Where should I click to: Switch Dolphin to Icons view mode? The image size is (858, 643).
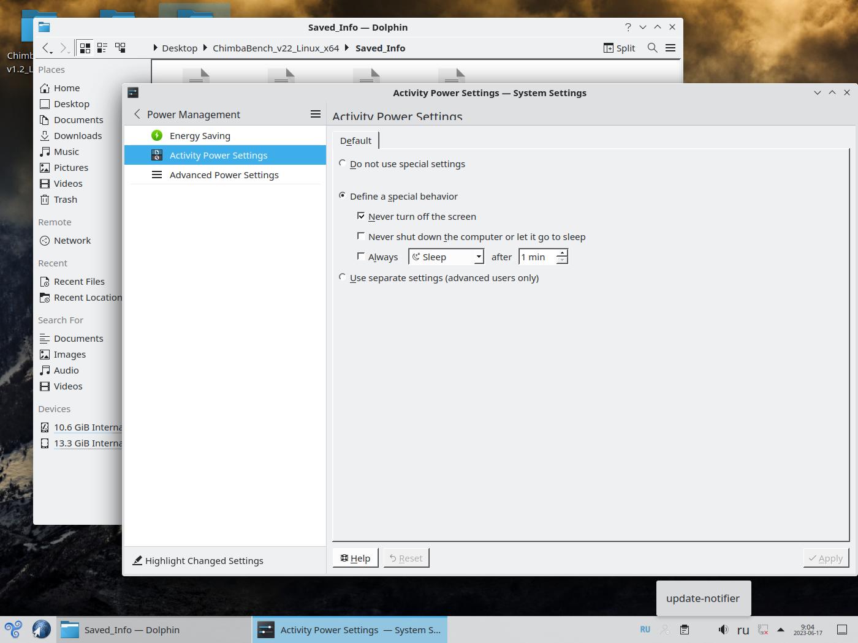(x=85, y=48)
